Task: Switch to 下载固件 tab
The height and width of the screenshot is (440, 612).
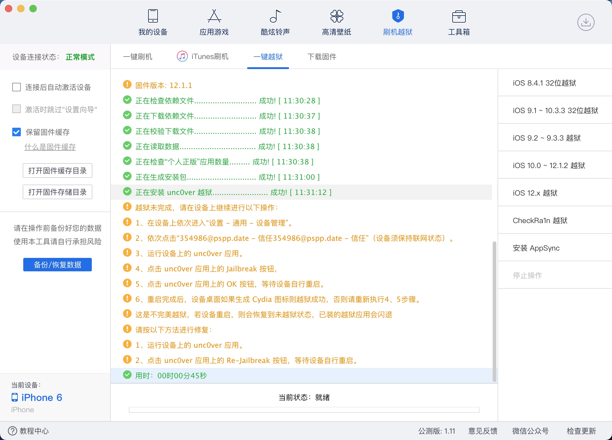Action: coord(322,57)
